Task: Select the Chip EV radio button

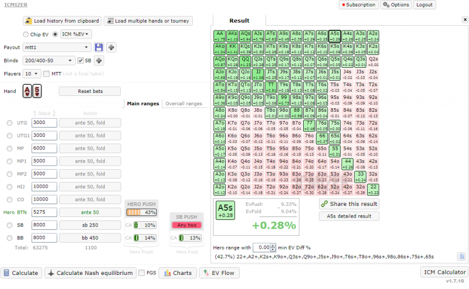Action: pyautogui.click(x=26, y=34)
